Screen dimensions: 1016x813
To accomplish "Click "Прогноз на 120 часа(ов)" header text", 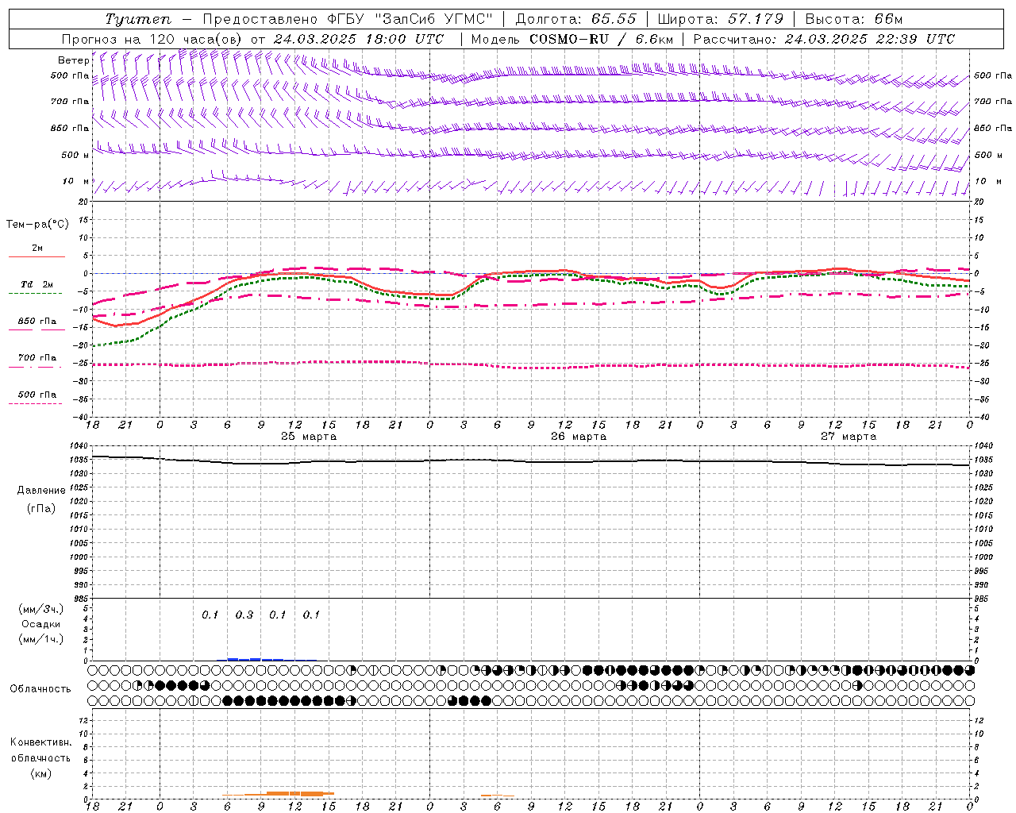I will [152, 39].
